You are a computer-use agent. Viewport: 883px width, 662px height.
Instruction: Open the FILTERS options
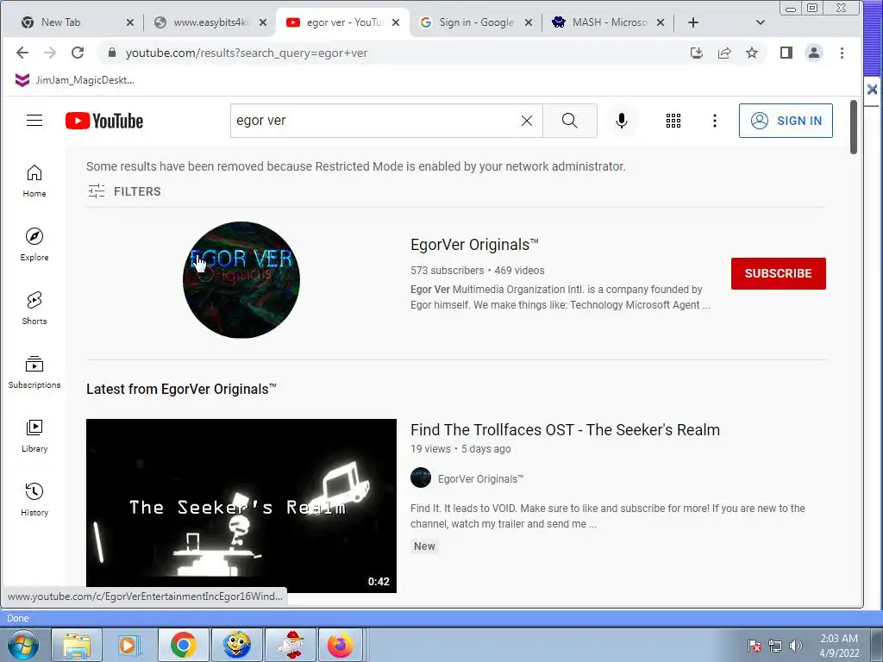coord(124,191)
